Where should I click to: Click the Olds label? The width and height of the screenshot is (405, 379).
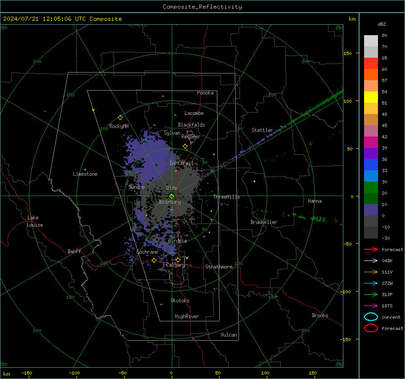171,188
